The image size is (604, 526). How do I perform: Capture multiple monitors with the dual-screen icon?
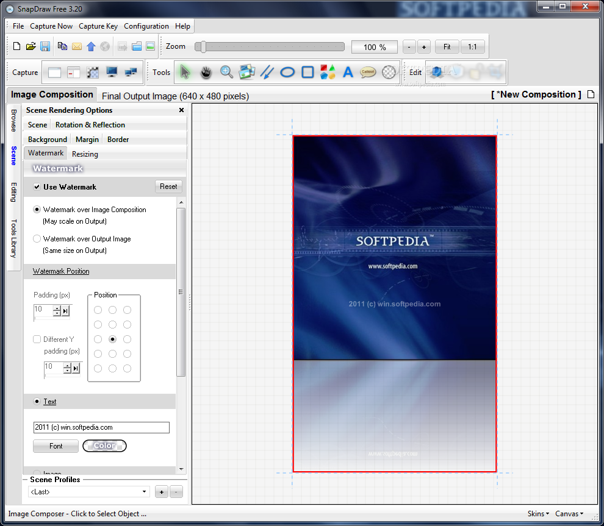click(x=131, y=73)
